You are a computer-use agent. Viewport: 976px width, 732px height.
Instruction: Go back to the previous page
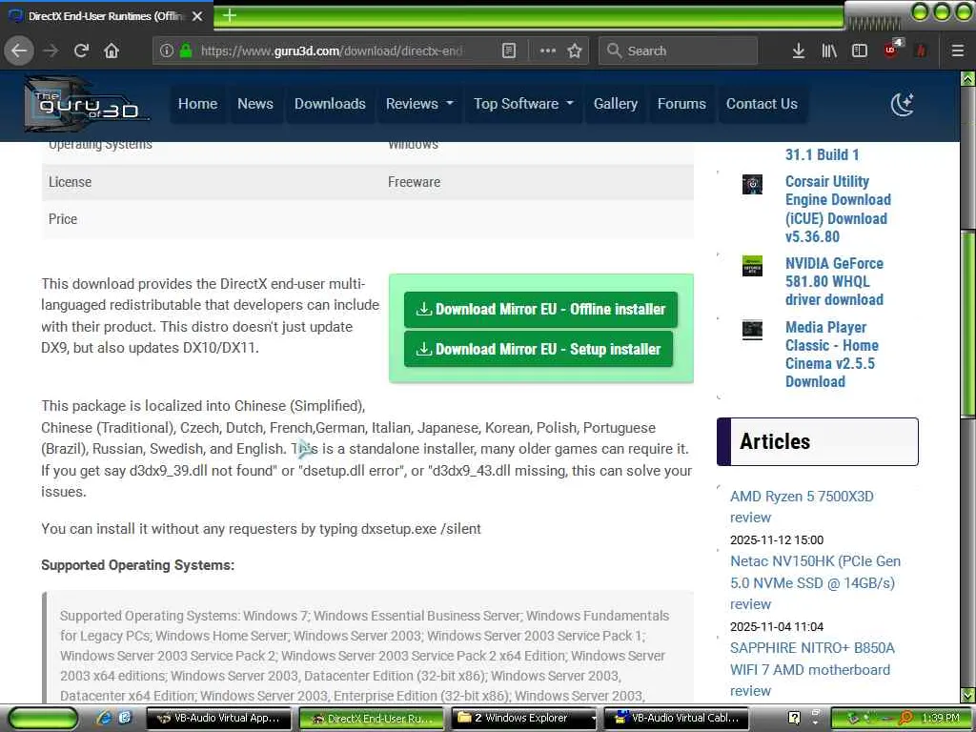(19, 51)
